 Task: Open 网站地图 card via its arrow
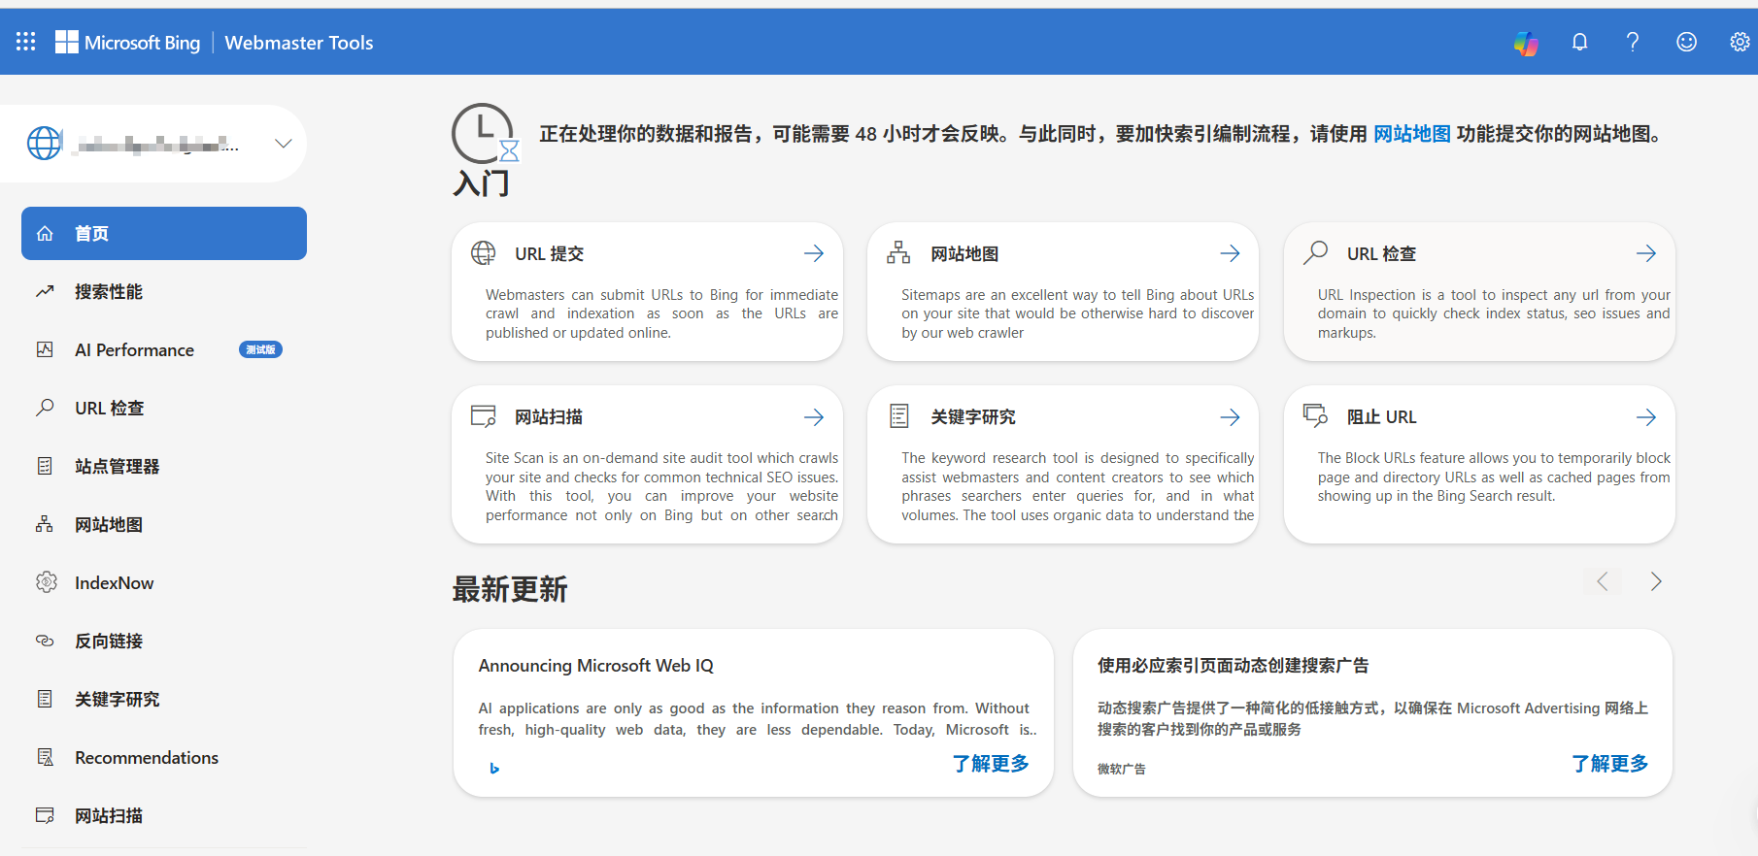click(x=1230, y=253)
